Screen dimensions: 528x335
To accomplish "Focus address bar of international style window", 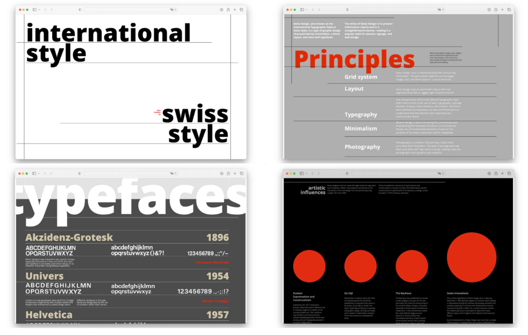I will click(131, 9).
